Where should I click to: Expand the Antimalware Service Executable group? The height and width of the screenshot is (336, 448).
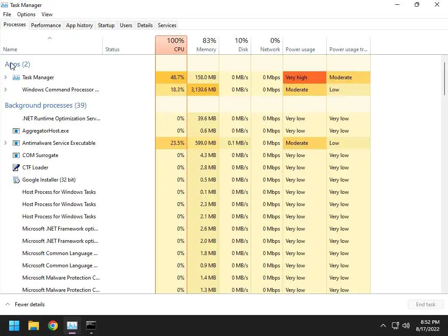pyautogui.click(x=5, y=143)
